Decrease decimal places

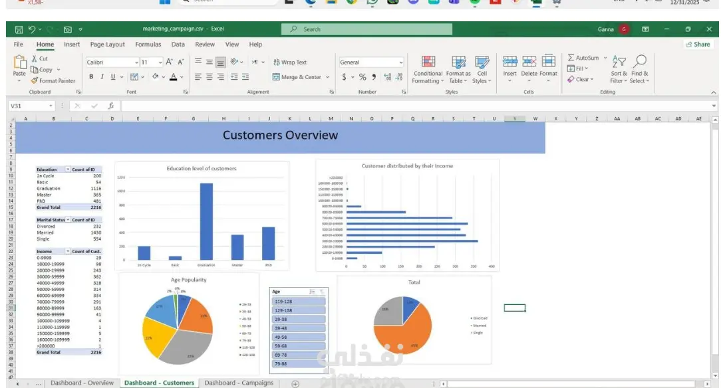398,77
